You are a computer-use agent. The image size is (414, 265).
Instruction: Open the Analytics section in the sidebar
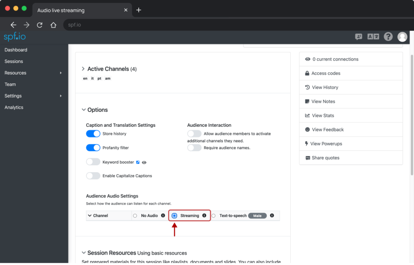coord(14,107)
